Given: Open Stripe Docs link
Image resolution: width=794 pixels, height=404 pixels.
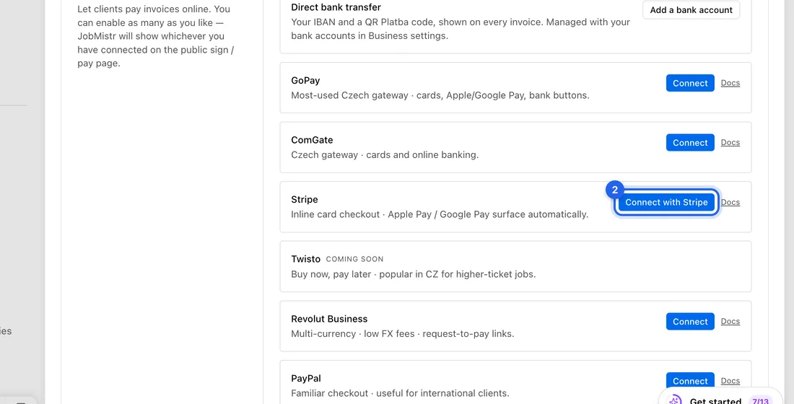Looking at the screenshot, I should 730,202.
